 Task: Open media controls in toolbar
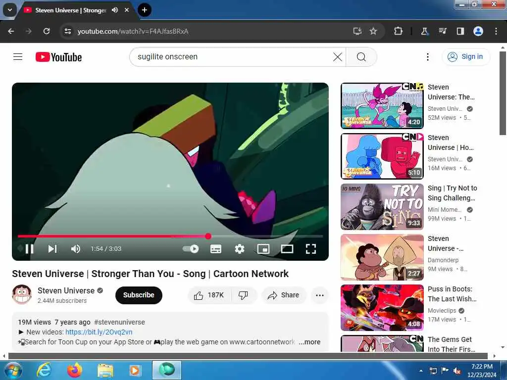[442, 31]
